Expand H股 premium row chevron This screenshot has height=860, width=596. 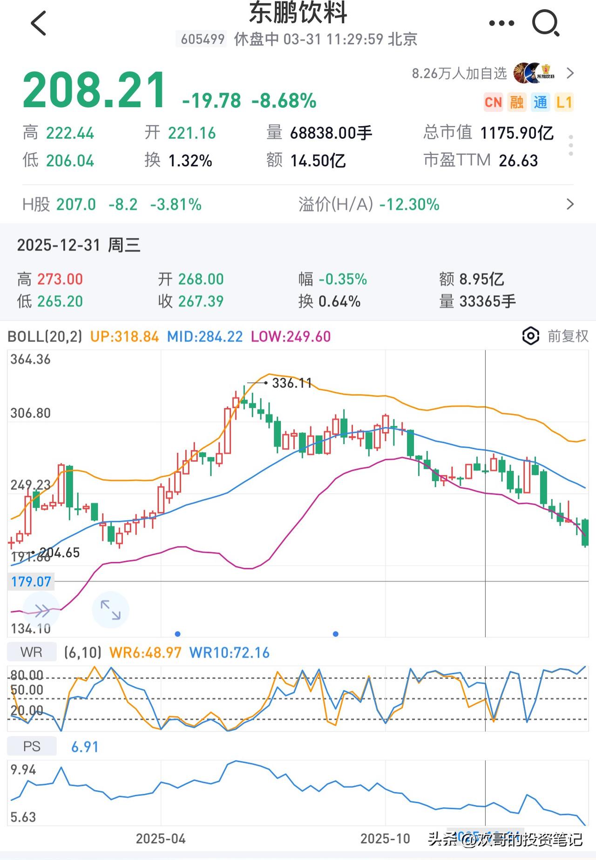pyautogui.click(x=570, y=204)
